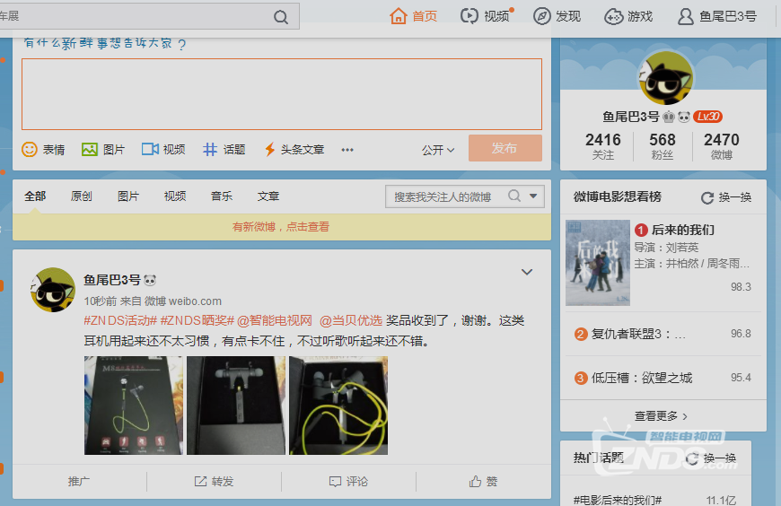
Task: Open first earphone box photo
Action: pyautogui.click(x=134, y=405)
